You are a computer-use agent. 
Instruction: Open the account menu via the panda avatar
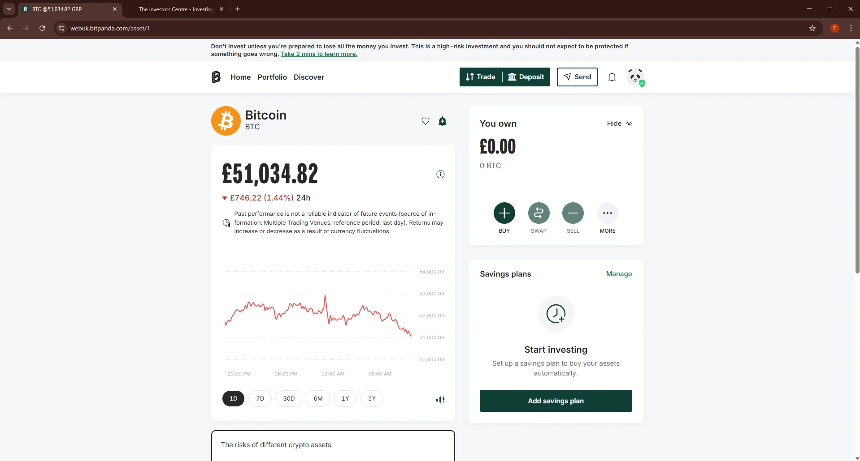(636, 77)
